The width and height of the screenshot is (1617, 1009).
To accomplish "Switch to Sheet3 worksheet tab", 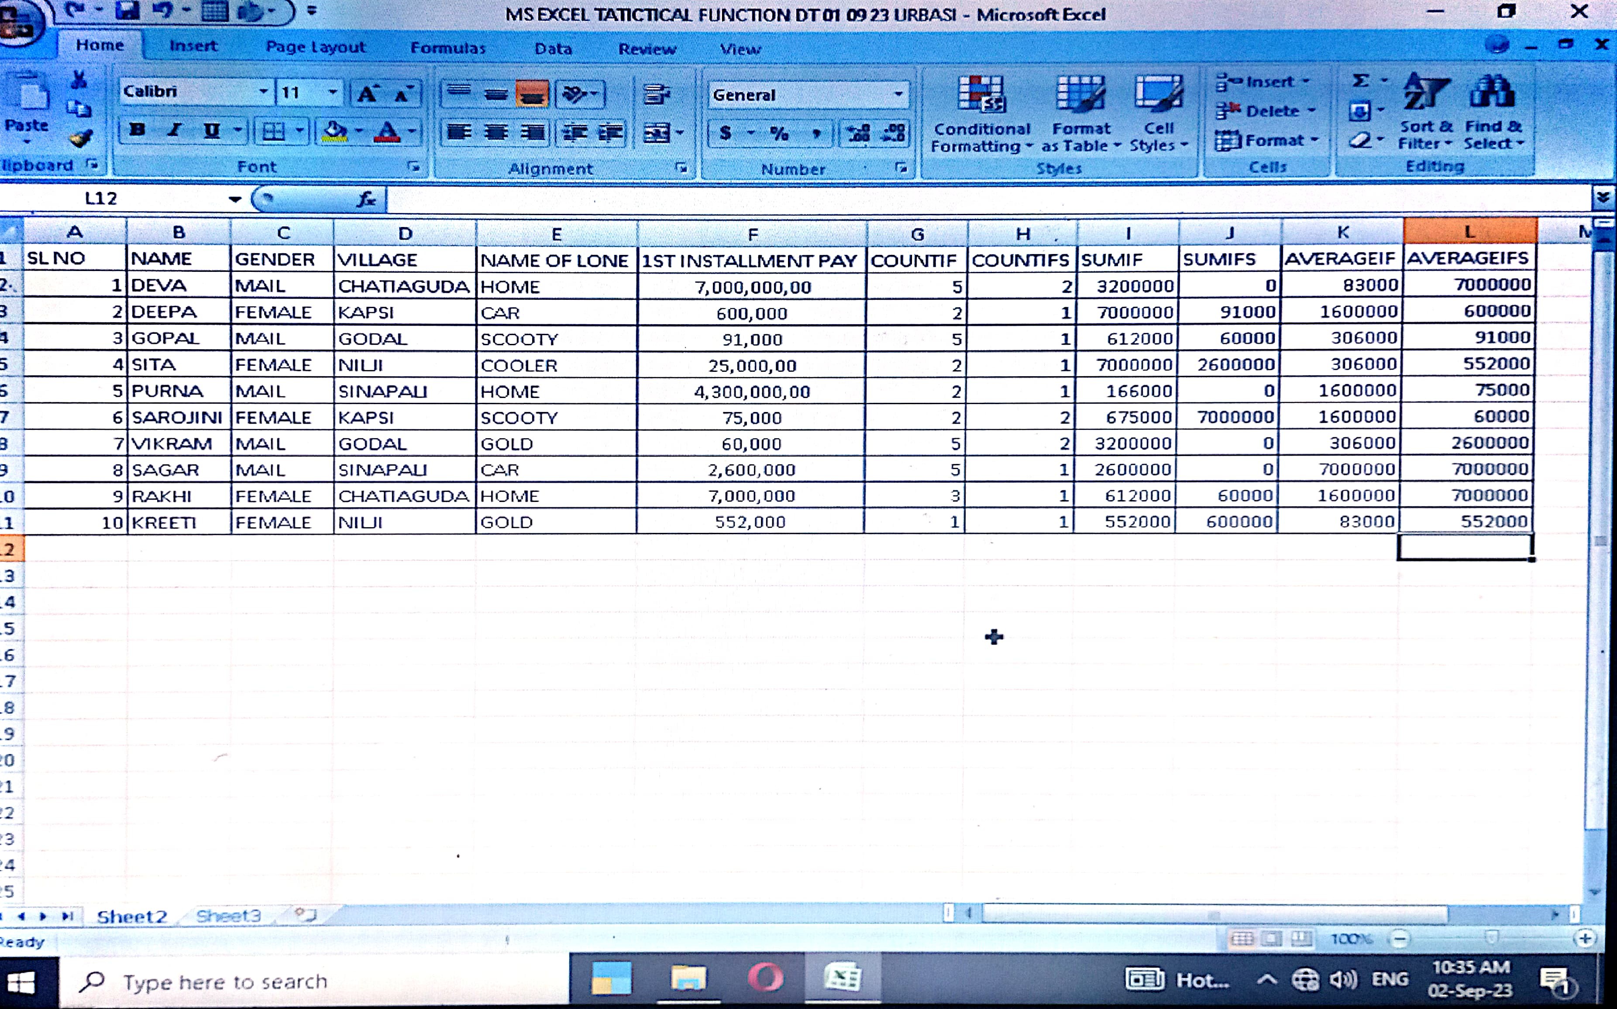I will tap(227, 916).
